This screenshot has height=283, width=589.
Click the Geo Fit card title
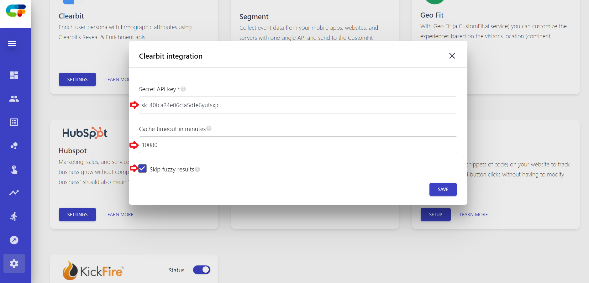432,15
